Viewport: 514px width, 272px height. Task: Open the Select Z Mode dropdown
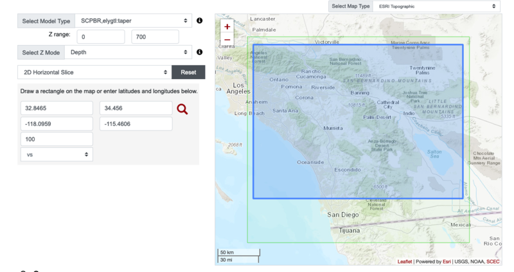[128, 52]
